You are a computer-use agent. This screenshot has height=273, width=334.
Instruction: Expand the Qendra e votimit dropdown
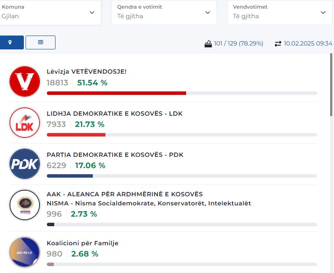point(164,12)
